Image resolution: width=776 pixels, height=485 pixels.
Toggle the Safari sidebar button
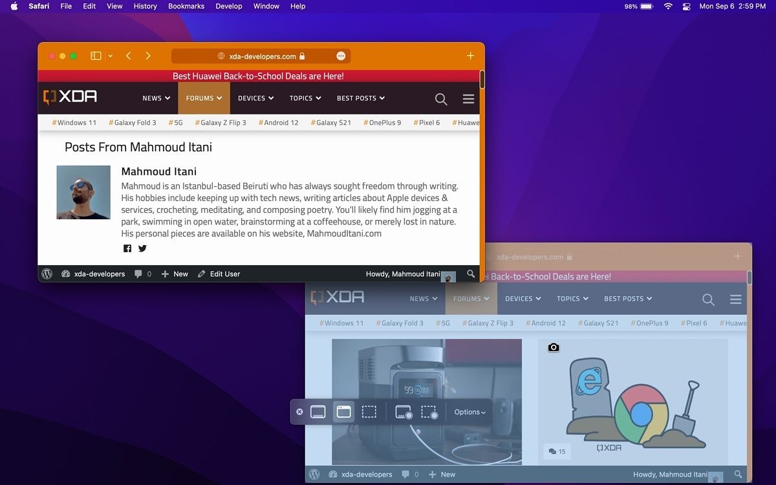pyautogui.click(x=96, y=56)
